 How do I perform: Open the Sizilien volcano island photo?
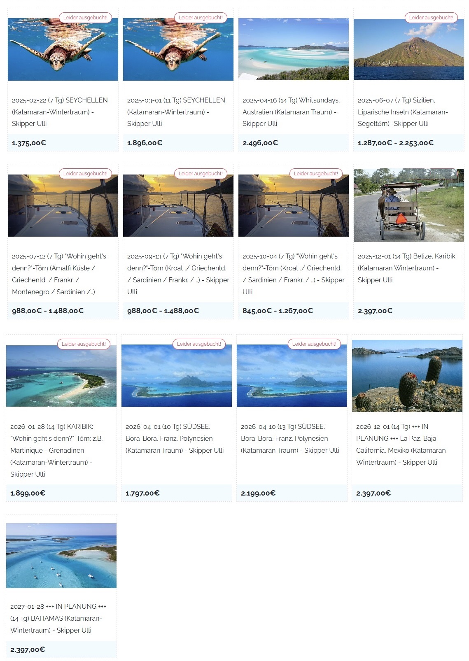[x=408, y=49]
